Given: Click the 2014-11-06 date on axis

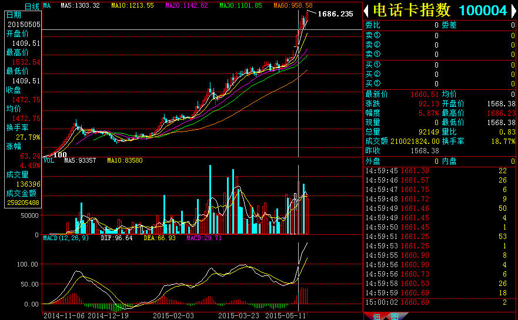Looking at the screenshot, I should click(64, 316).
